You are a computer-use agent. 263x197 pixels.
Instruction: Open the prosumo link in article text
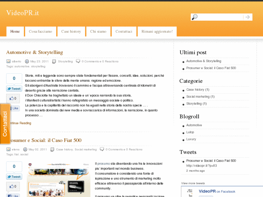(x=104, y=164)
